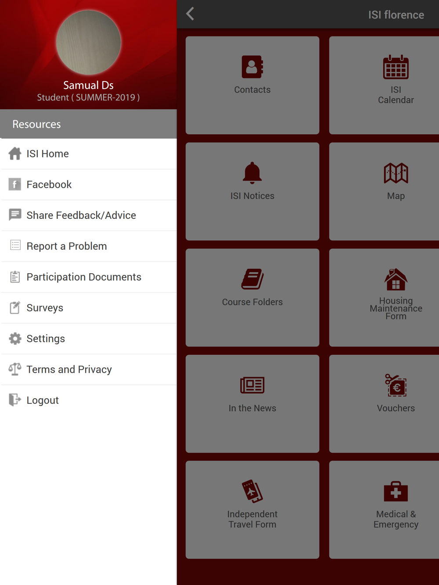This screenshot has width=439, height=585.
Task: Tap the In the News tile label
Action: 252,408
